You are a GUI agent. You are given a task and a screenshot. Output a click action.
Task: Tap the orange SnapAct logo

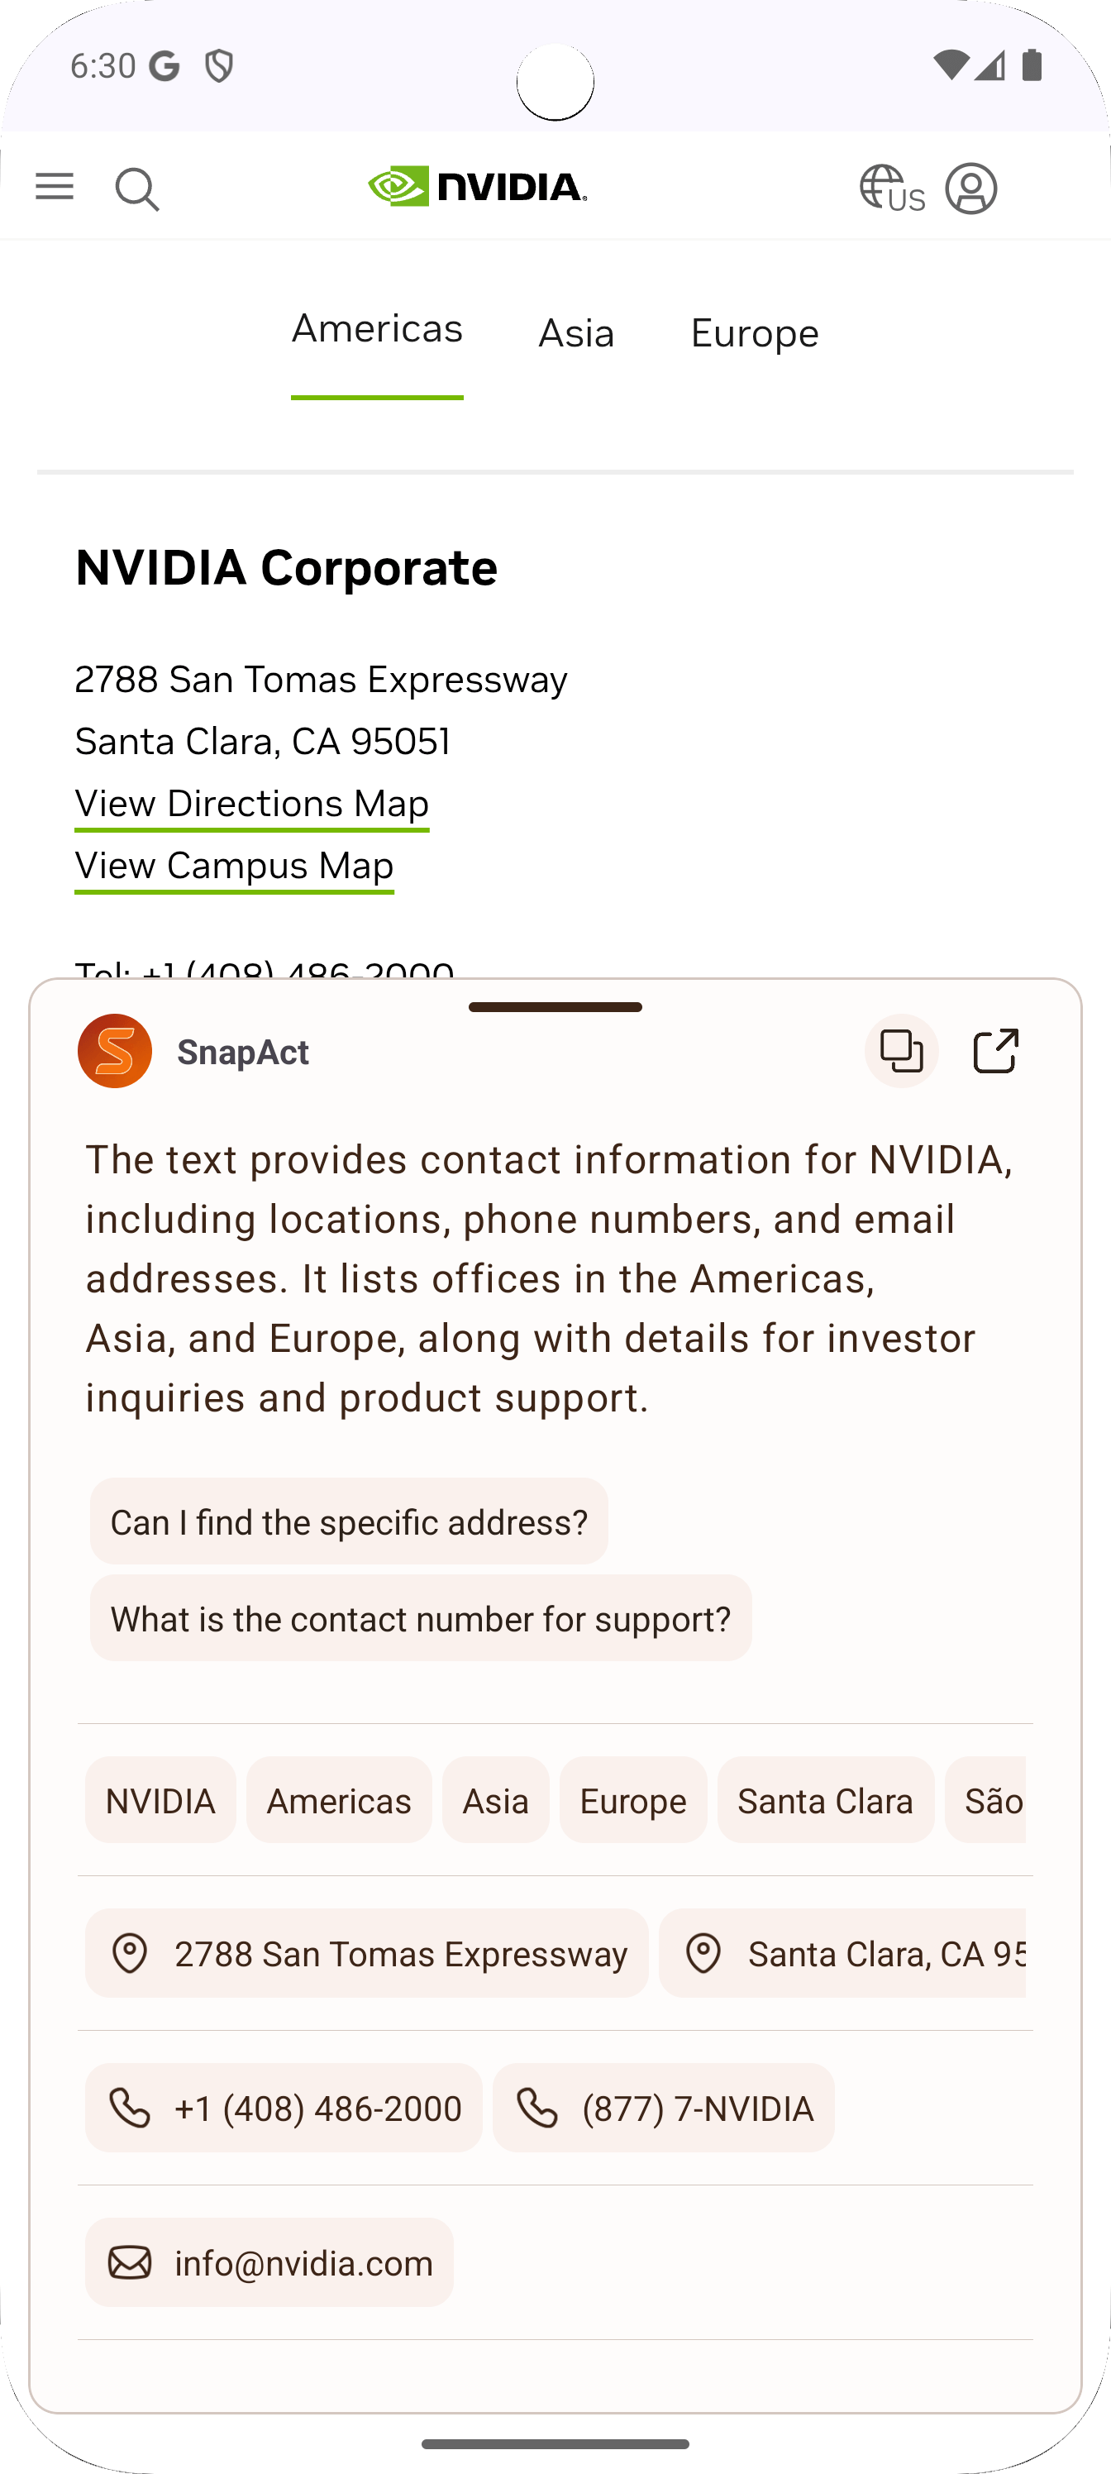click(115, 1051)
